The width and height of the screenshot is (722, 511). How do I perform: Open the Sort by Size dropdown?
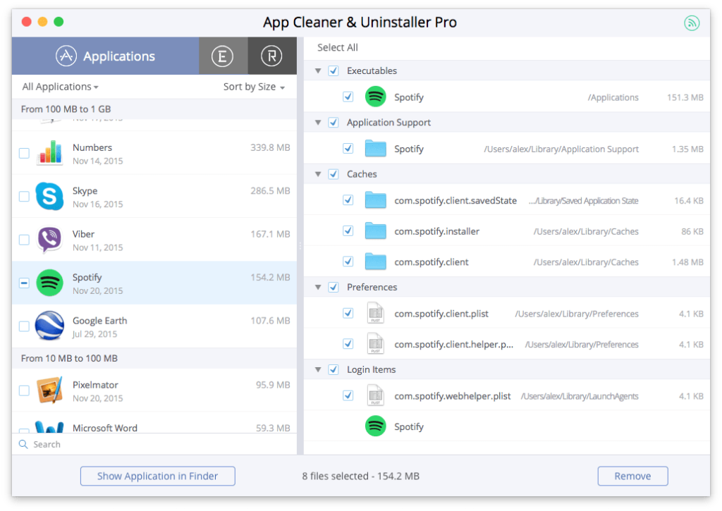pos(254,87)
